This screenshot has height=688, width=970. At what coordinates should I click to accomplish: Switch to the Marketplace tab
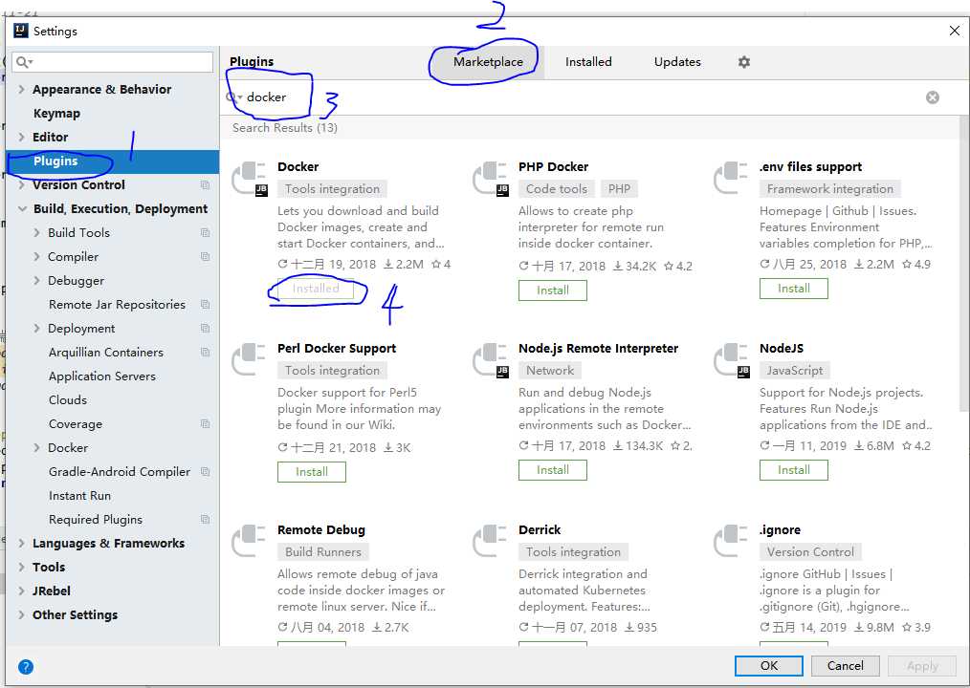[x=488, y=62]
